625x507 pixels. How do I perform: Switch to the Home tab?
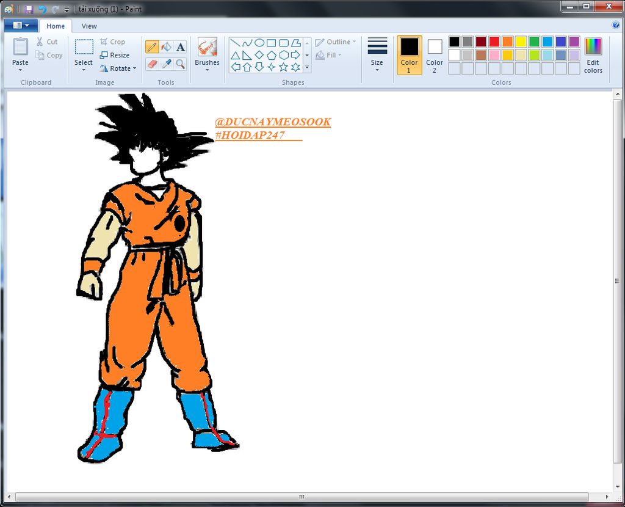tap(56, 26)
